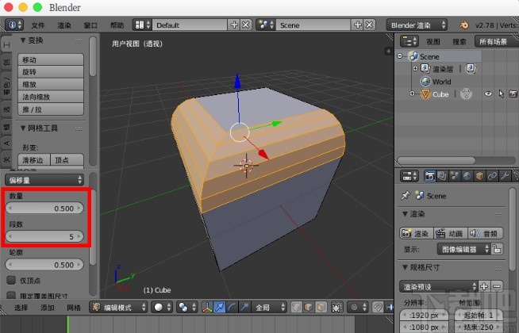Add a render preset with plus button
The image size is (519, 333).
click(x=484, y=286)
